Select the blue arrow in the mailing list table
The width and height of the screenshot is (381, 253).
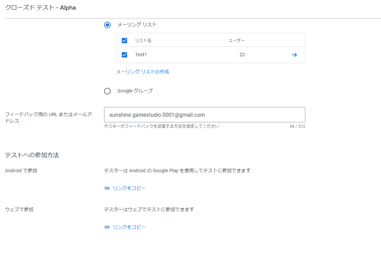[x=294, y=55]
